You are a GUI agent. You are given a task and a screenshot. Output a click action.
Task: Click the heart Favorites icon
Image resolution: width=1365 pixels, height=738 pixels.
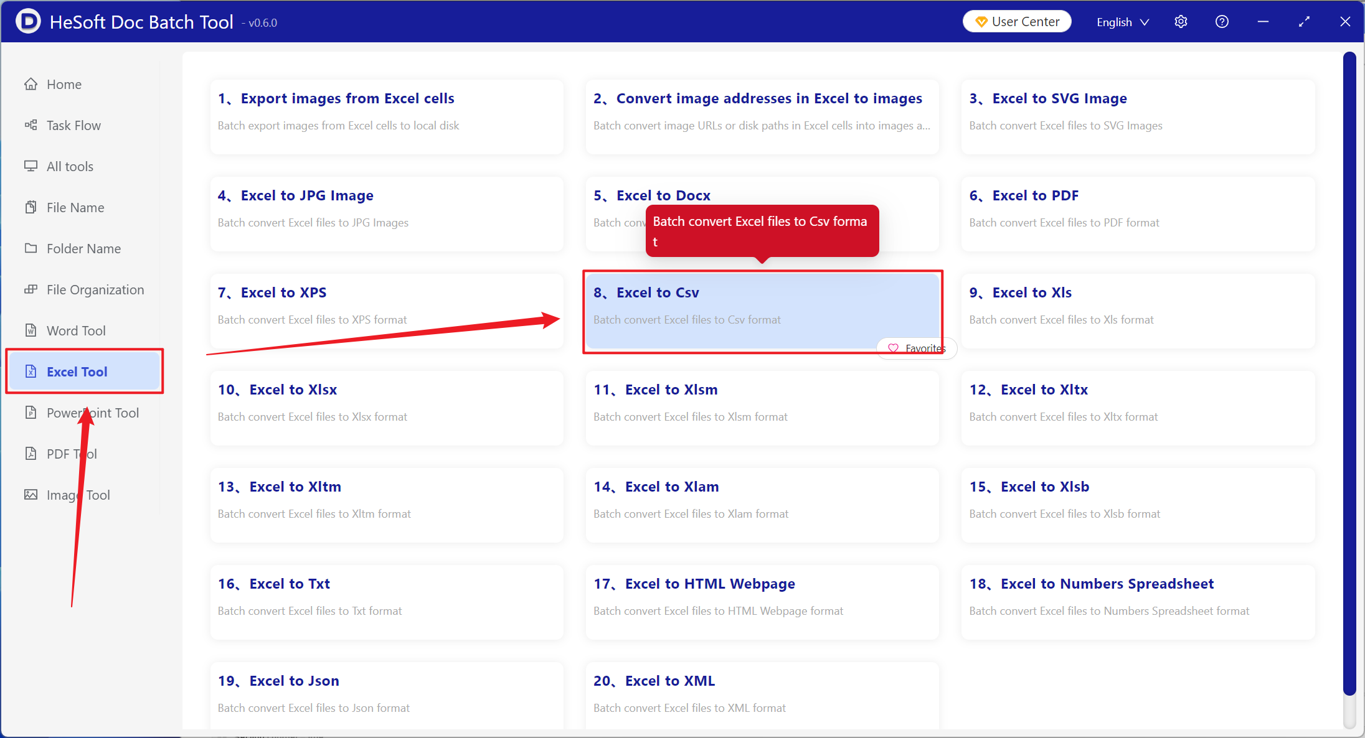[x=893, y=348]
